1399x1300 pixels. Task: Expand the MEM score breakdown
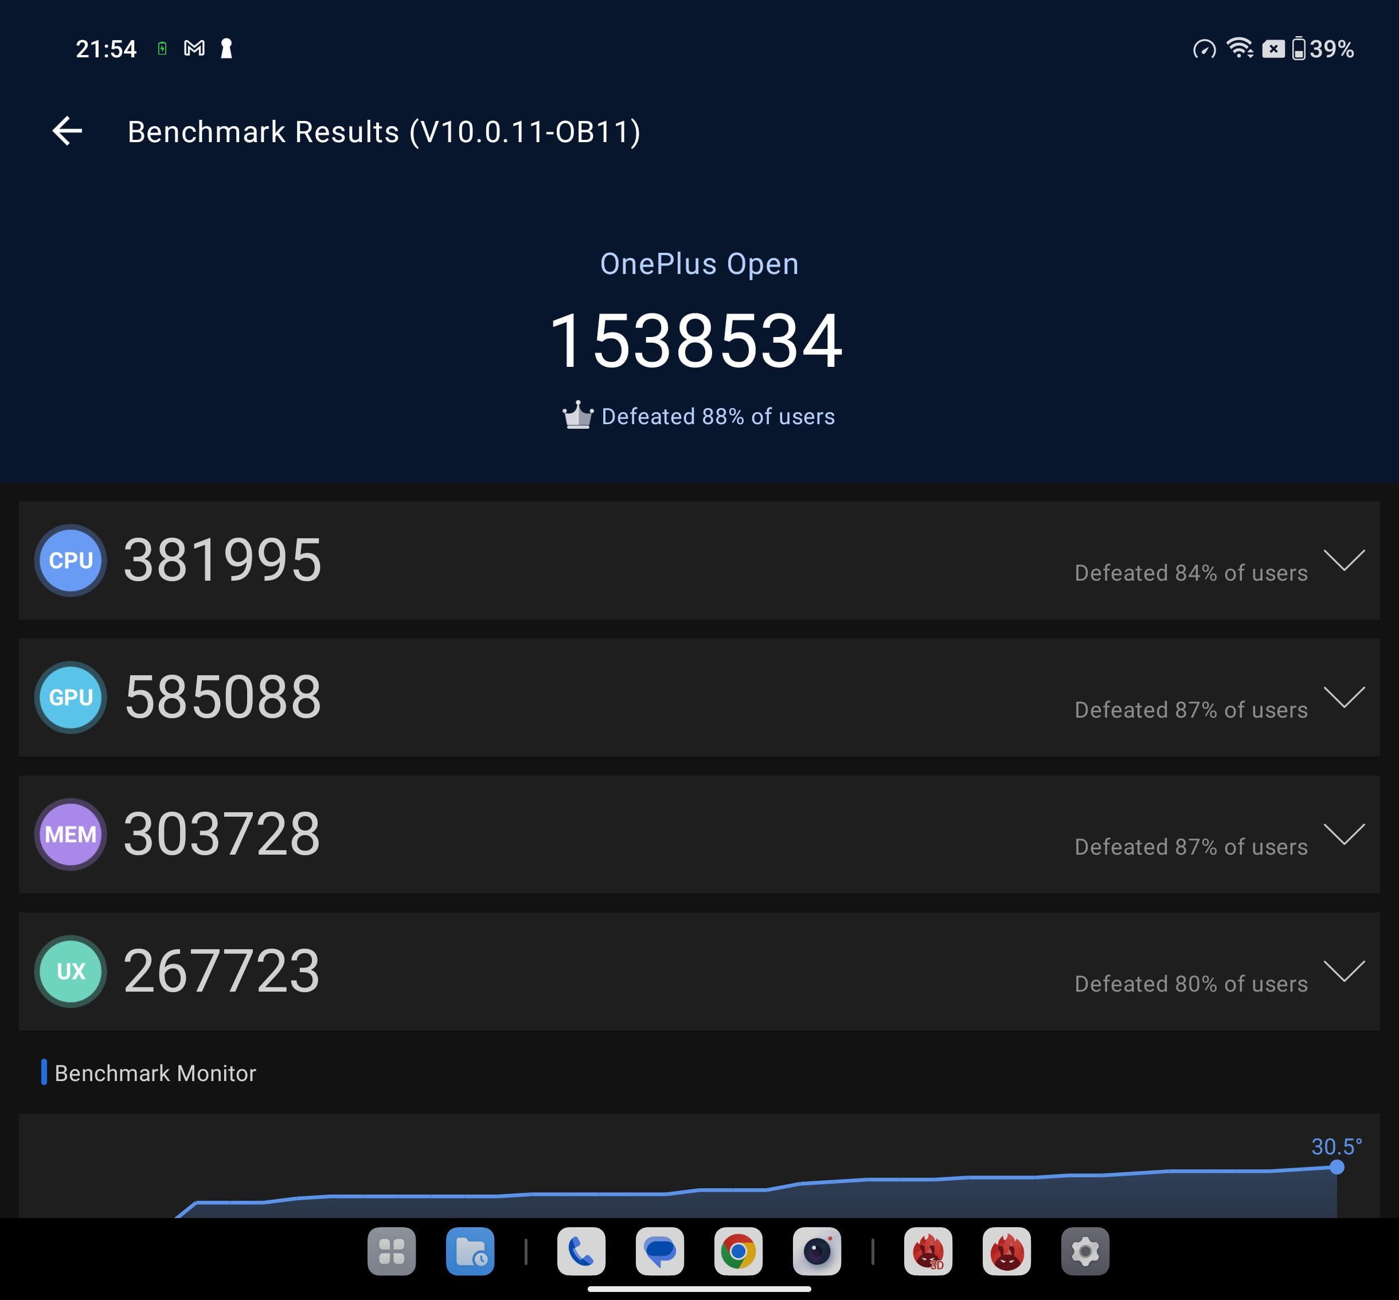pos(1344,835)
